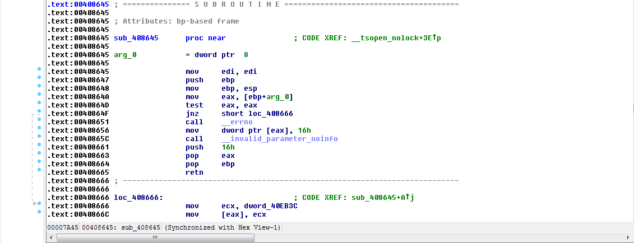
Task: Click the breakpoint dot beside address 00408645 mov edi, edi
Action: (x=39, y=69)
